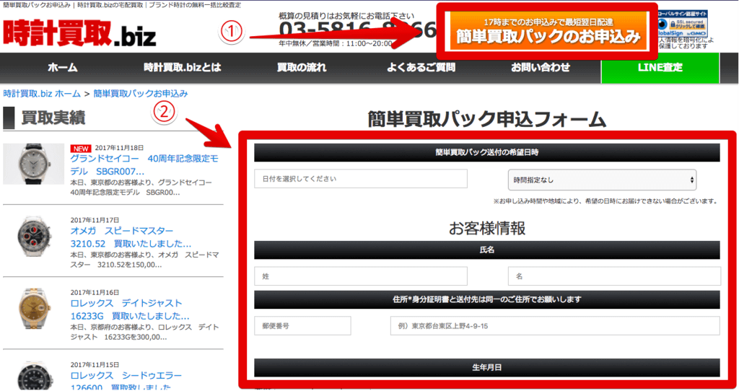This screenshot has height=391, width=739.
Task: Open the Omega Speedmaster watch thumbnail
Action: coord(33,237)
